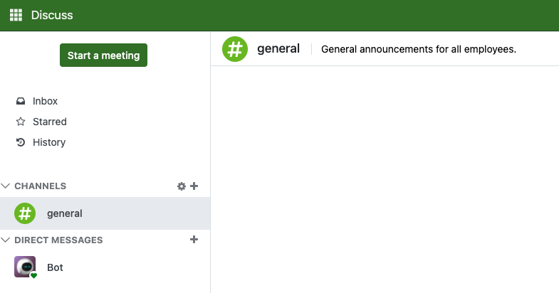Click the general channel hash avatar in sidebar
Image resolution: width=559 pixels, height=293 pixels.
[x=25, y=213]
